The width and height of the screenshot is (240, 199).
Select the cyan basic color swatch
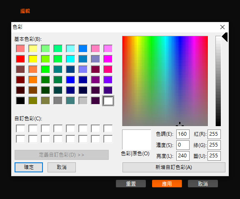click(70, 59)
